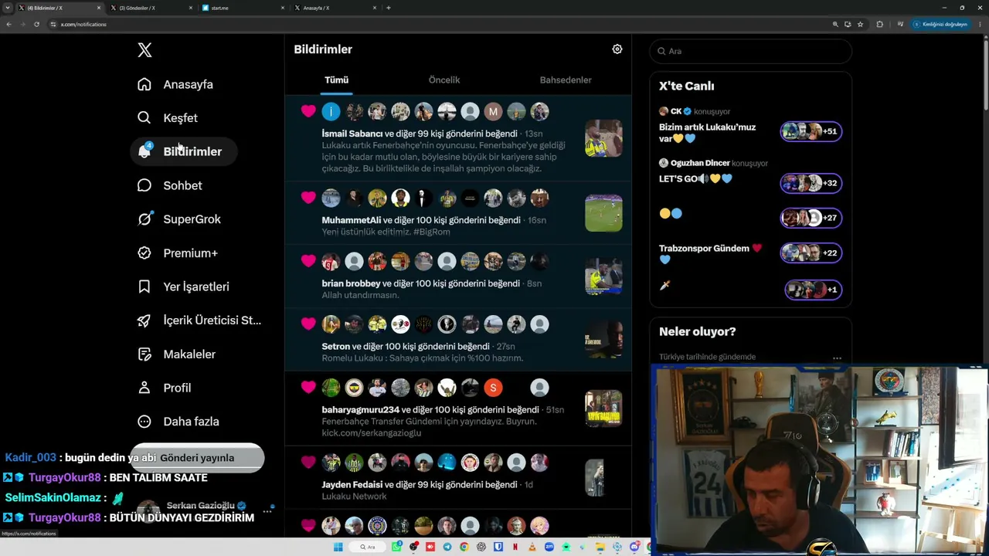This screenshot has height=556, width=989.
Task: Switch to the Gönderiler / X browser tab
Action: 149,8
